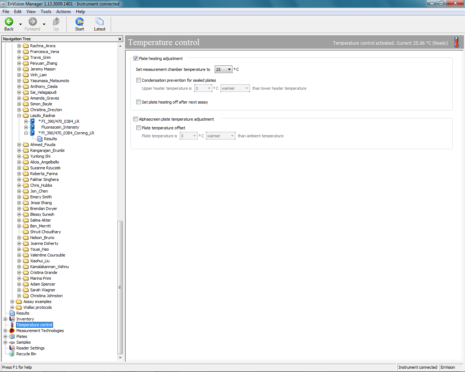Click the Latest toolbar icon

pyautogui.click(x=100, y=22)
